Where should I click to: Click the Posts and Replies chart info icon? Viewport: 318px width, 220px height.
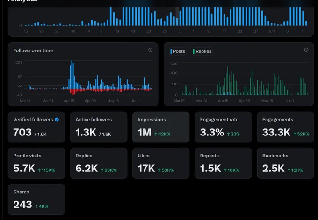(306, 50)
